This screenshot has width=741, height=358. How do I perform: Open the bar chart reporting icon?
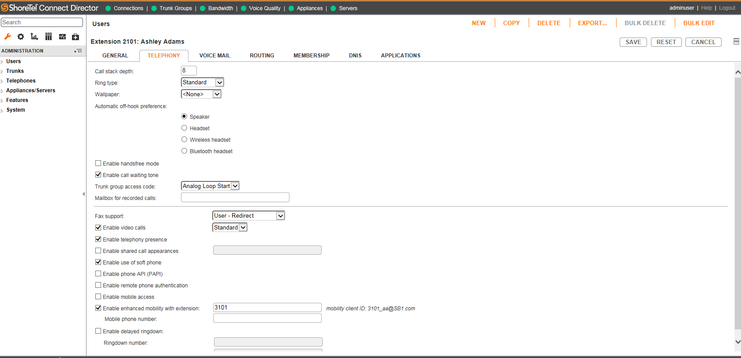point(34,37)
